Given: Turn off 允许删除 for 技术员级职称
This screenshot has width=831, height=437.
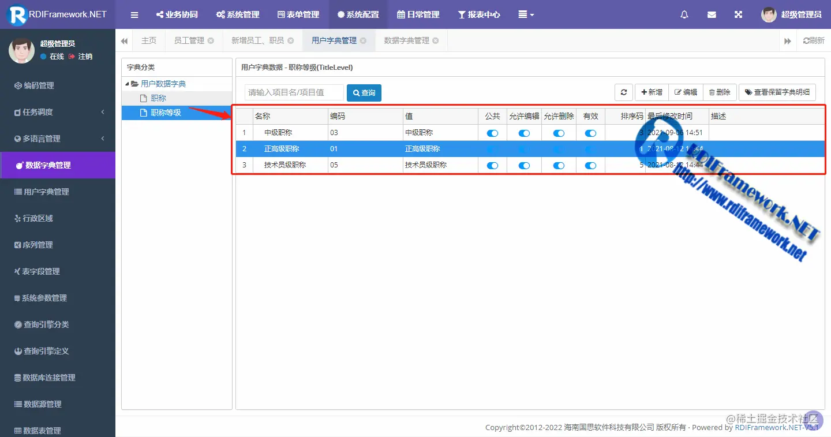Looking at the screenshot, I should click(x=558, y=165).
